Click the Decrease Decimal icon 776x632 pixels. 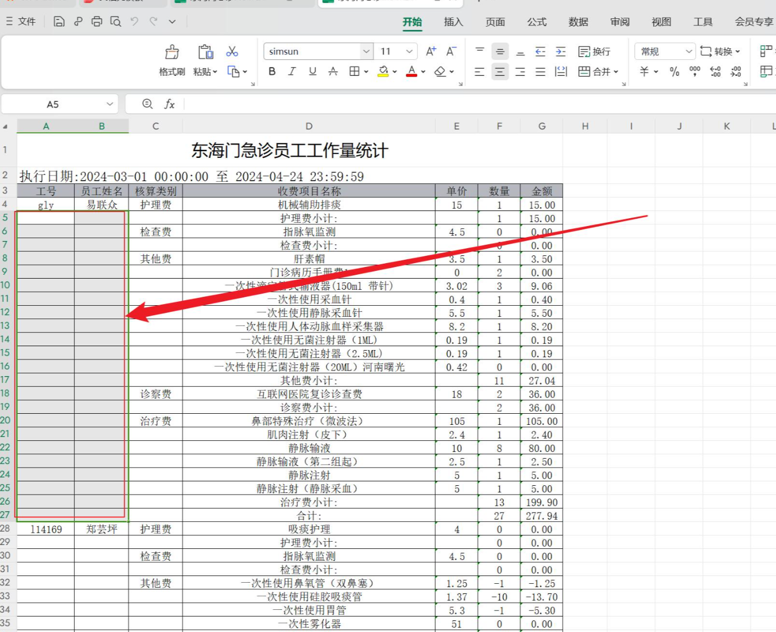pyautogui.click(x=736, y=71)
